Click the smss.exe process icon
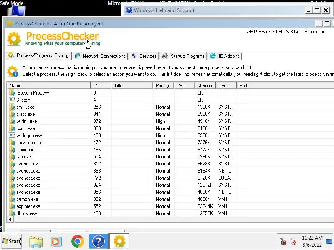This screenshot has height=250, width=334. tap(13, 107)
